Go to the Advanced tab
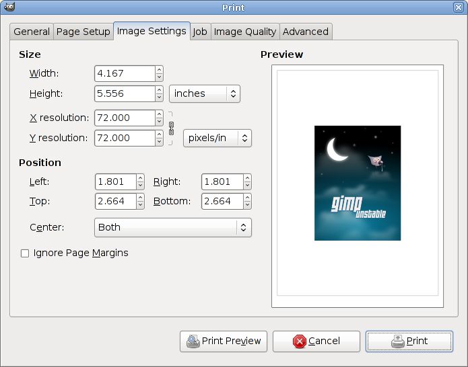Image resolution: width=468 pixels, height=367 pixels. (306, 32)
